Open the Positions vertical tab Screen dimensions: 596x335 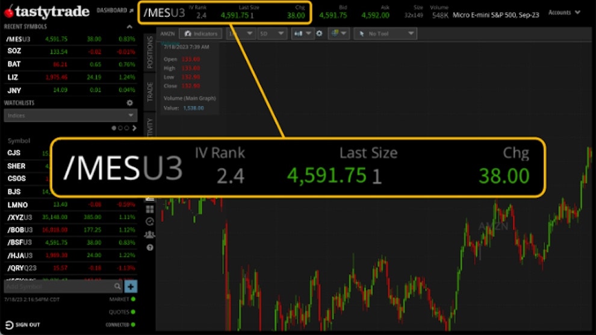(150, 52)
